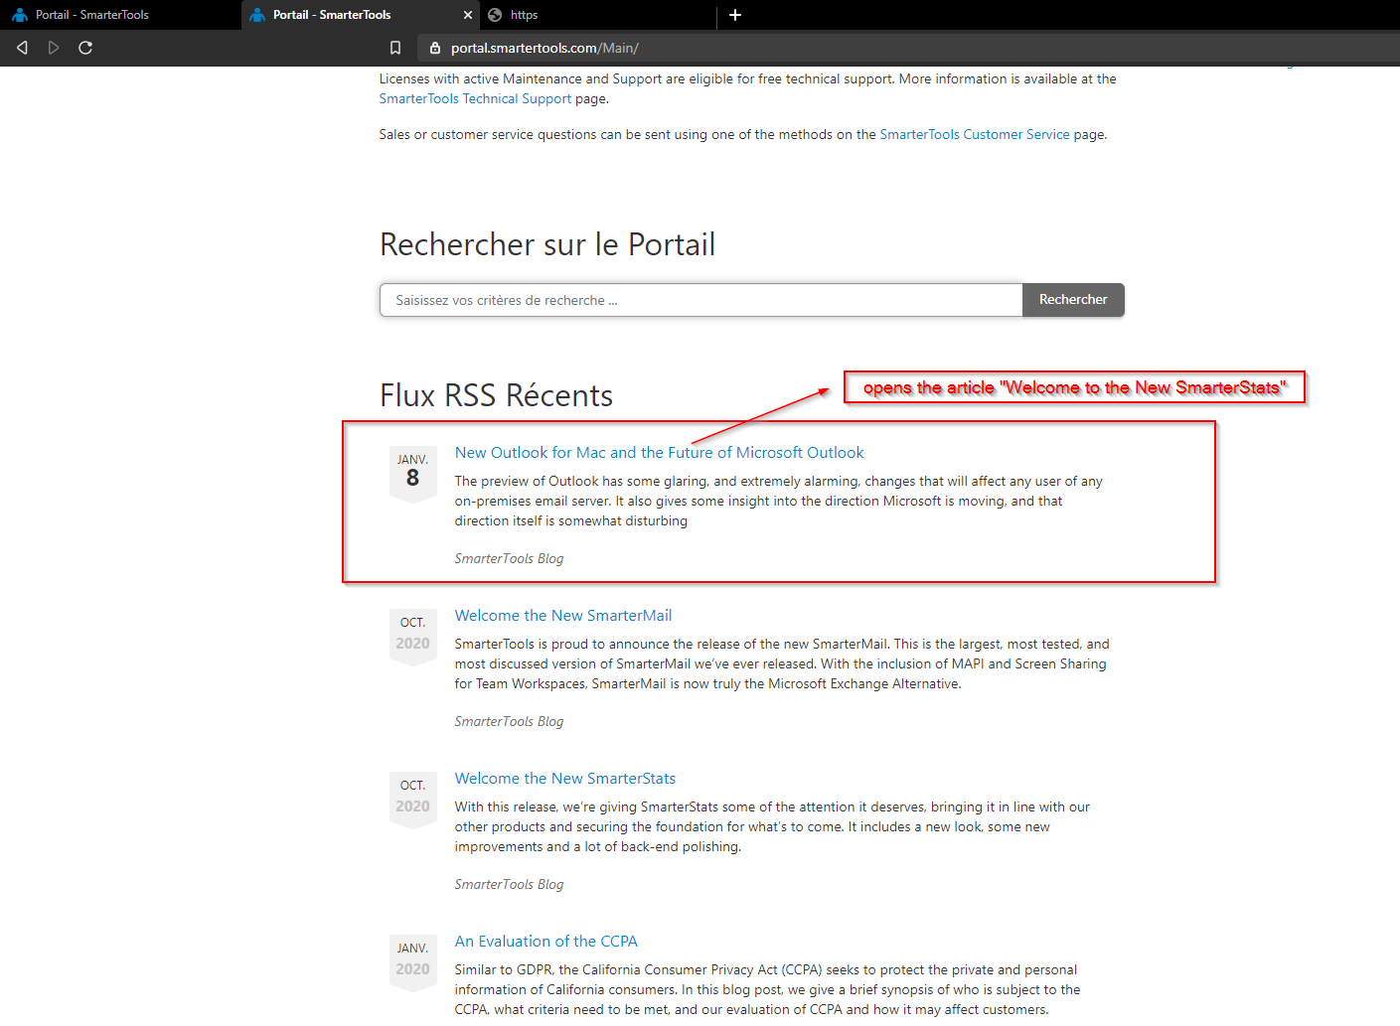Click the portal.smartertools.com address bar URL

(544, 48)
